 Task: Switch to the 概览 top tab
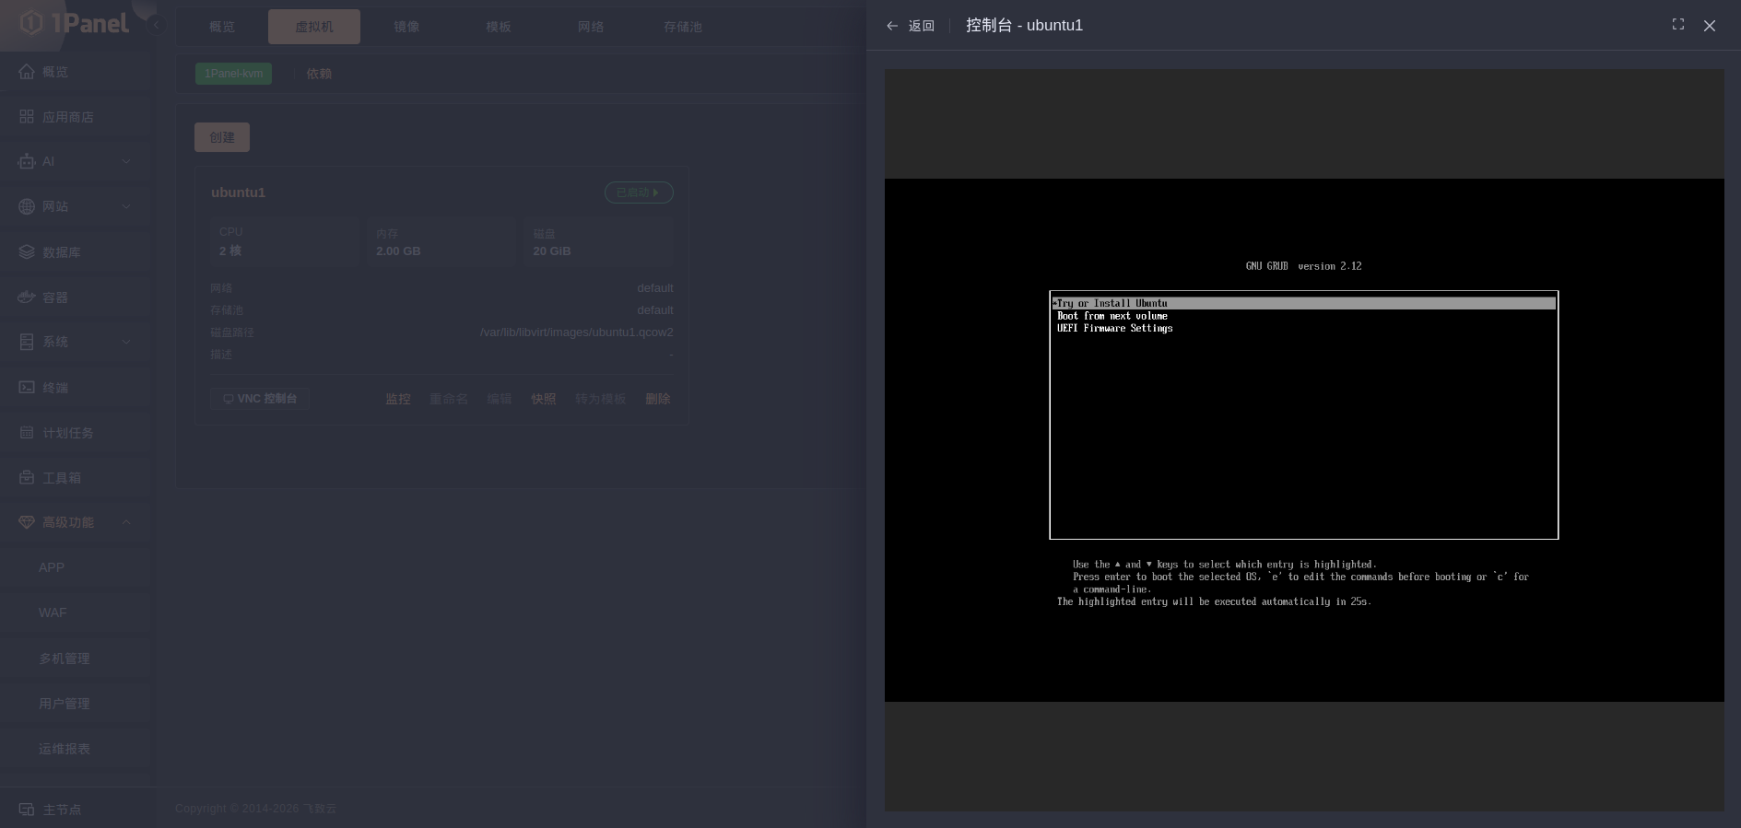point(222,27)
